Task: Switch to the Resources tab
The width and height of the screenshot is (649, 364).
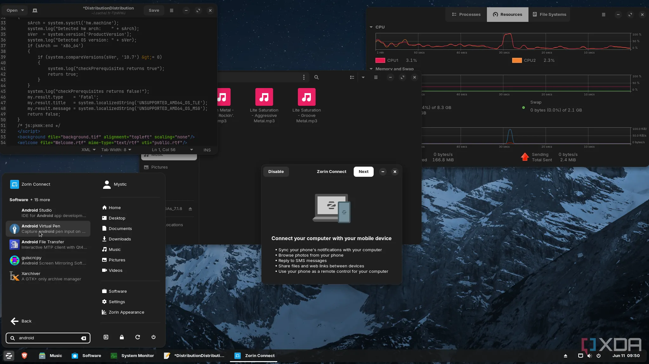Action: [508, 15]
